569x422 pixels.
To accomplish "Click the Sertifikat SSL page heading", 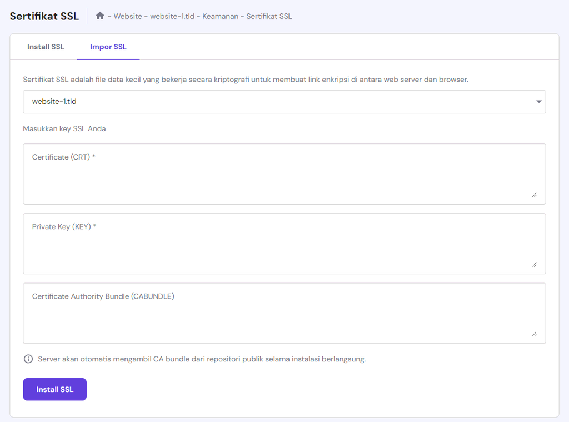I will (x=44, y=16).
